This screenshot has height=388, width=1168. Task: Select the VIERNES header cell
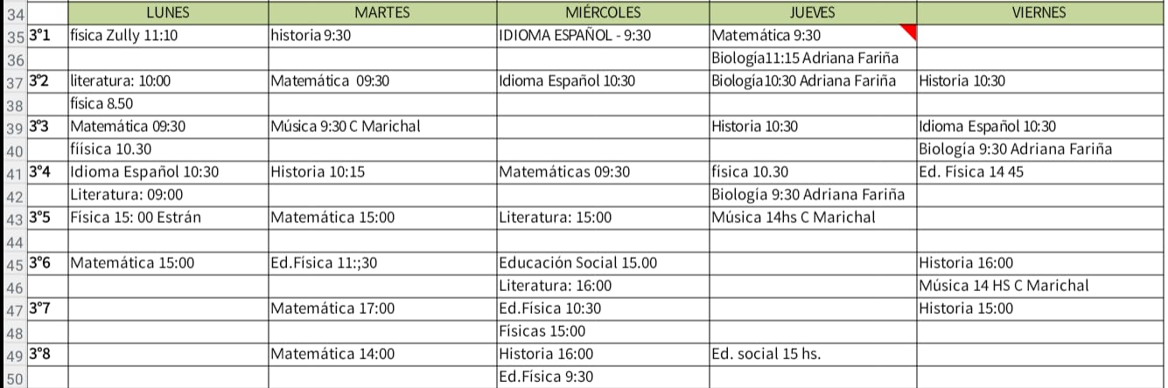[1038, 13]
